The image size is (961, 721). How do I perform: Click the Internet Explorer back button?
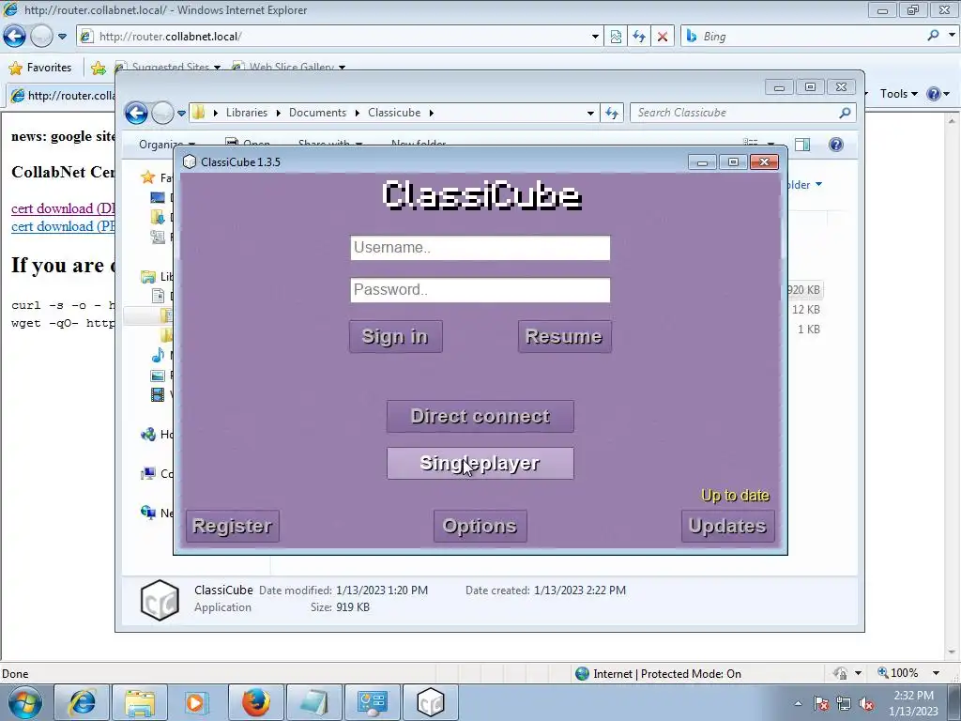click(x=15, y=37)
